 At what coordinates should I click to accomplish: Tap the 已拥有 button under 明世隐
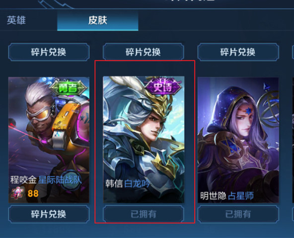click(238, 214)
